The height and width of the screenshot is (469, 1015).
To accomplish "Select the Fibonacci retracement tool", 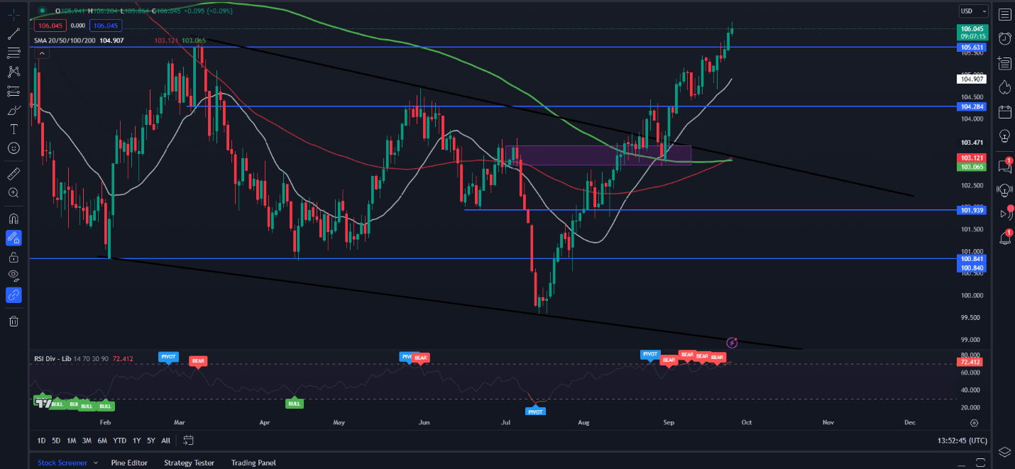I will [x=13, y=53].
